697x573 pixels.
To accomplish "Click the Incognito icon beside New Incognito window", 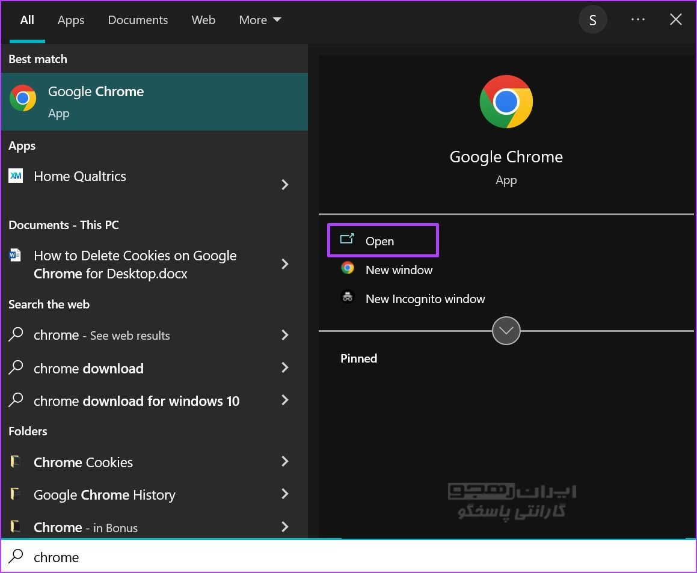I will click(x=347, y=296).
